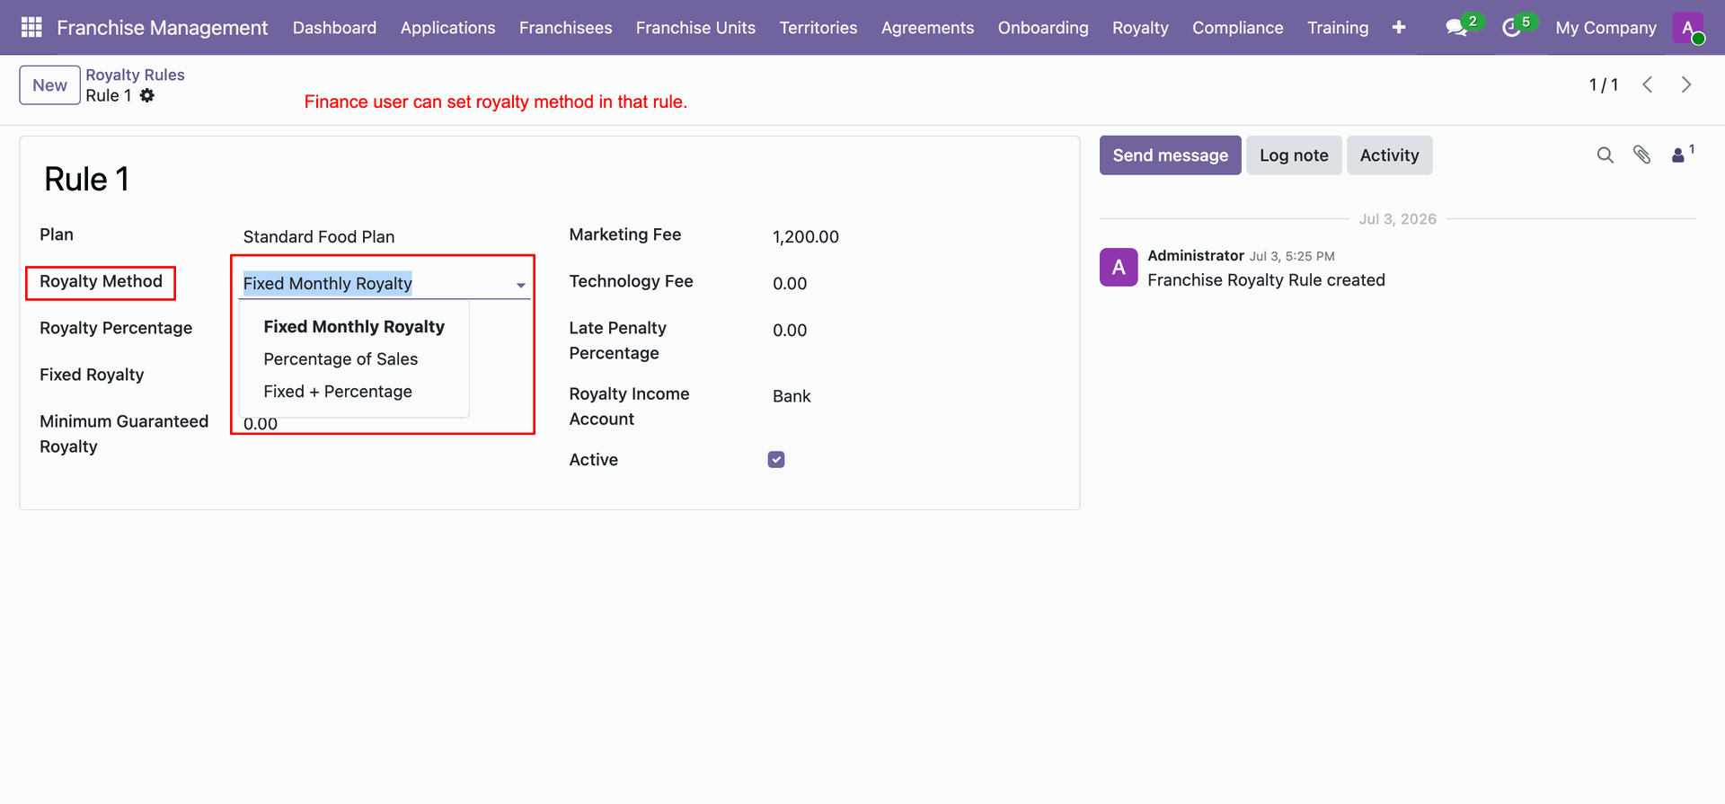Open the user avatar menu

[1688, 28]
